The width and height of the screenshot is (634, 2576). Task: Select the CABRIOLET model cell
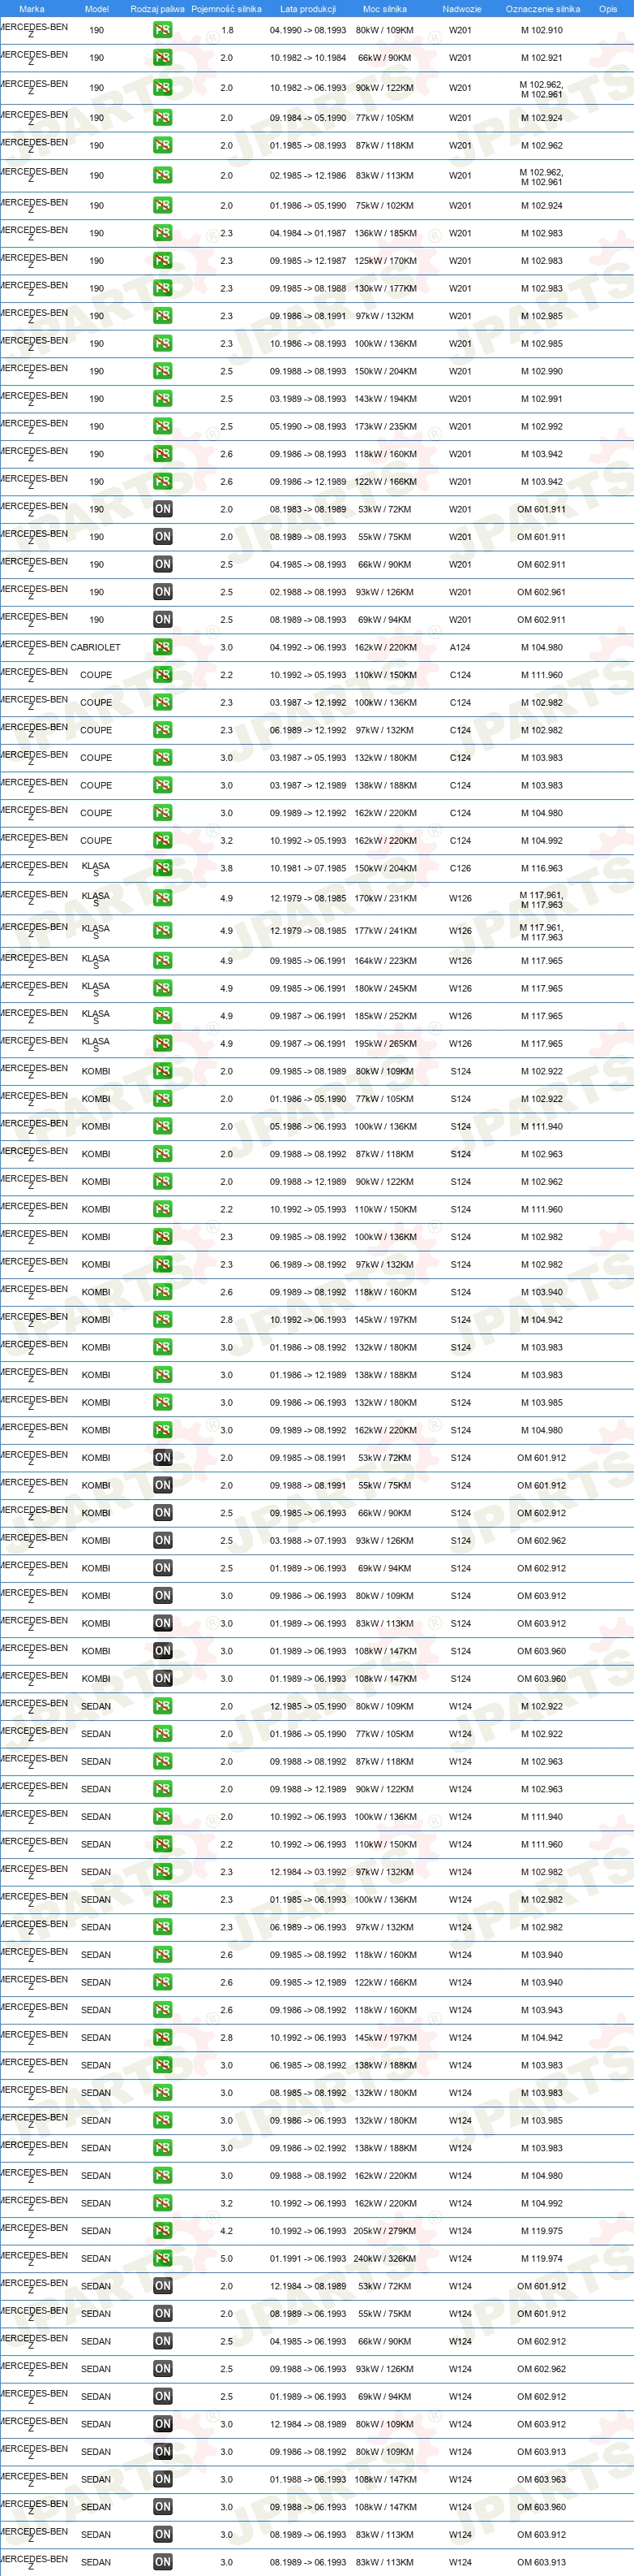96,647
